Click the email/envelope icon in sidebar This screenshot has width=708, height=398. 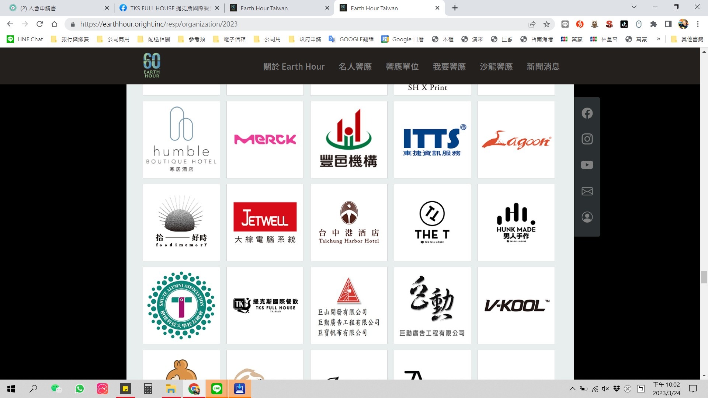[x=587, y=191]
